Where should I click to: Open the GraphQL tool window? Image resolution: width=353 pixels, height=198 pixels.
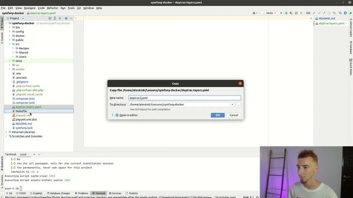click(36, 193)
